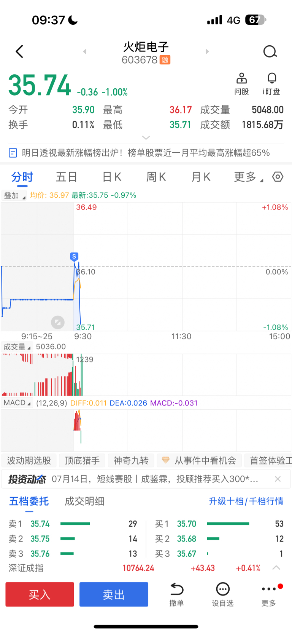Switch to the 月K tab
Image resolution: width=292 pixels, height=634 pixels.
coord(201,177)
